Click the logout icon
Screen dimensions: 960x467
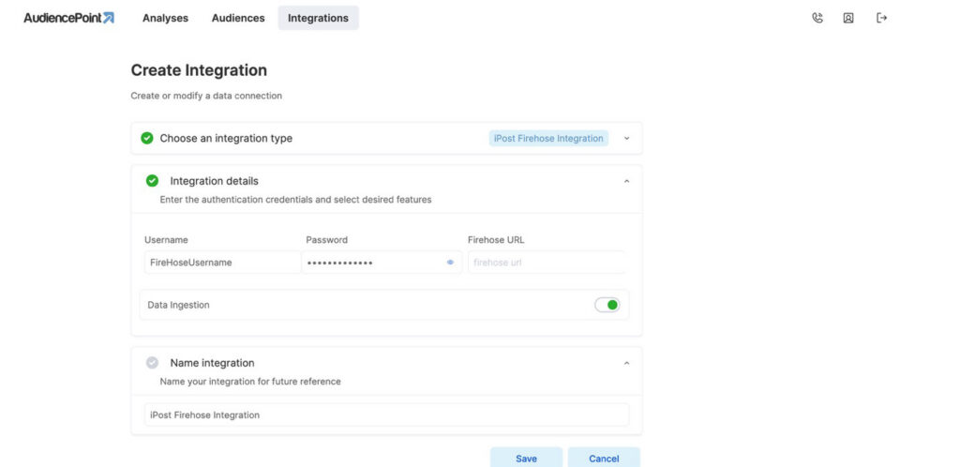pyautogui.click(x=881, y=18)
